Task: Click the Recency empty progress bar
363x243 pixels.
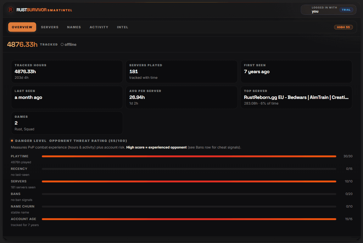Action: click(189, 169)
